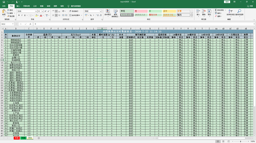Viewport: 256px width, 143px height.
Task: Switch to the Data (数据) tab
Action: pyautogui.click(x=42, y=6)
